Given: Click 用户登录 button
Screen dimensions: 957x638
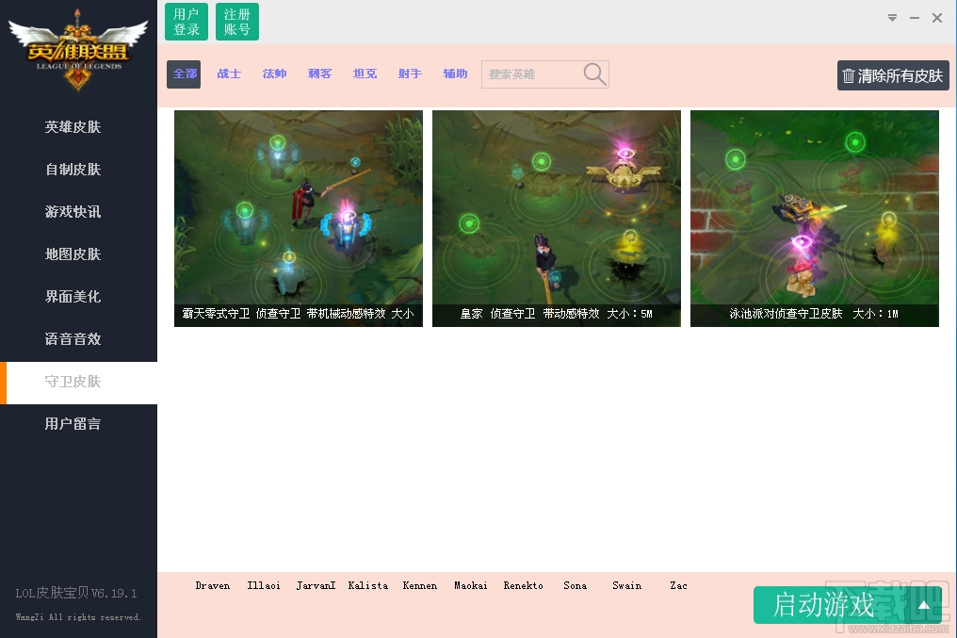Looking at the screenshot, I should 187,22.
